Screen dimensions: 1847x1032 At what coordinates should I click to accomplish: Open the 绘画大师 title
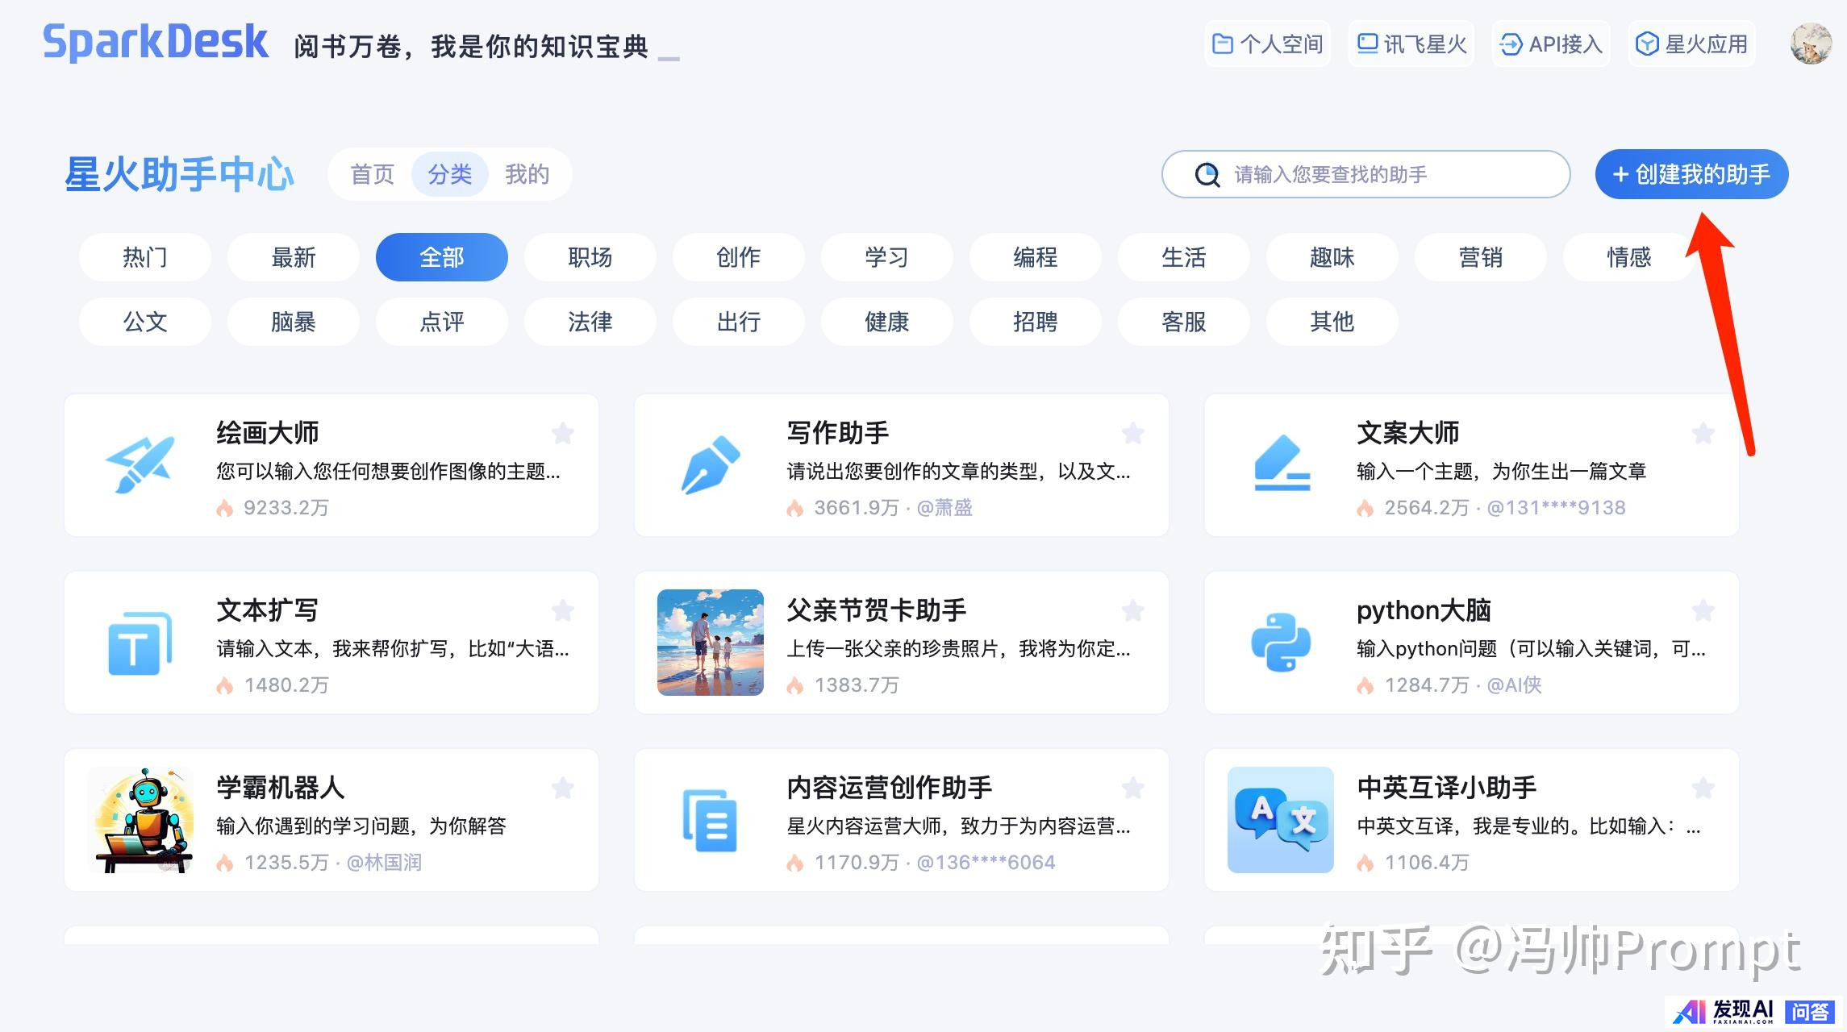tap(268, 433)
